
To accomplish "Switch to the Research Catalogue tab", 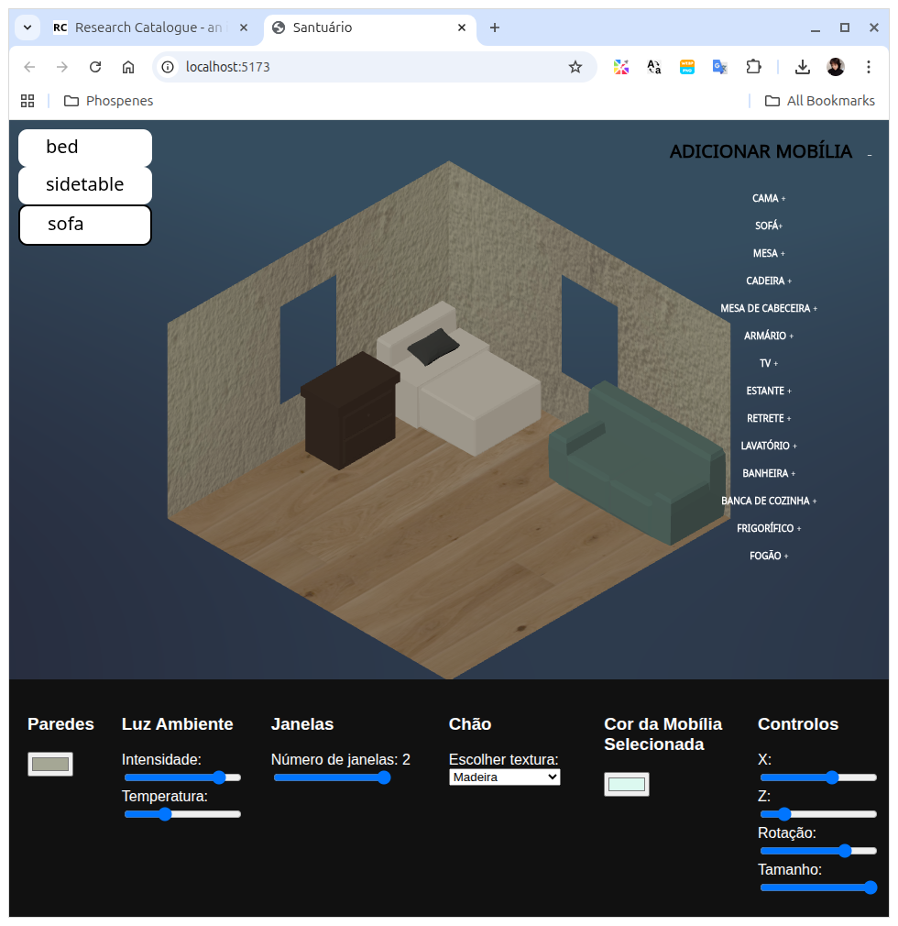I will click(147, 28).
